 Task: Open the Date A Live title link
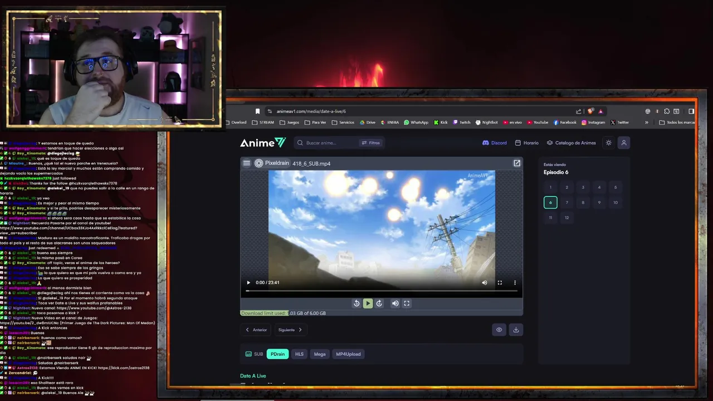253,376
